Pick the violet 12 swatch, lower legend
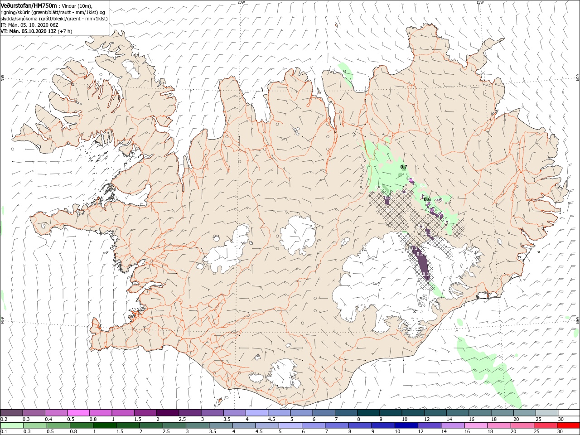This screenshot has width=580, height=435. pos(429,425)
